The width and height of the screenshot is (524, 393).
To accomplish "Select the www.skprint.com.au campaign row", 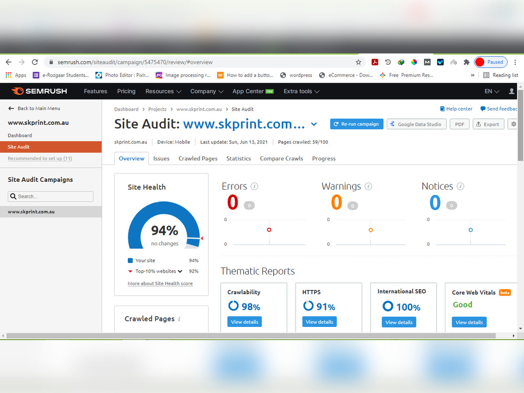I will point(51,212).
